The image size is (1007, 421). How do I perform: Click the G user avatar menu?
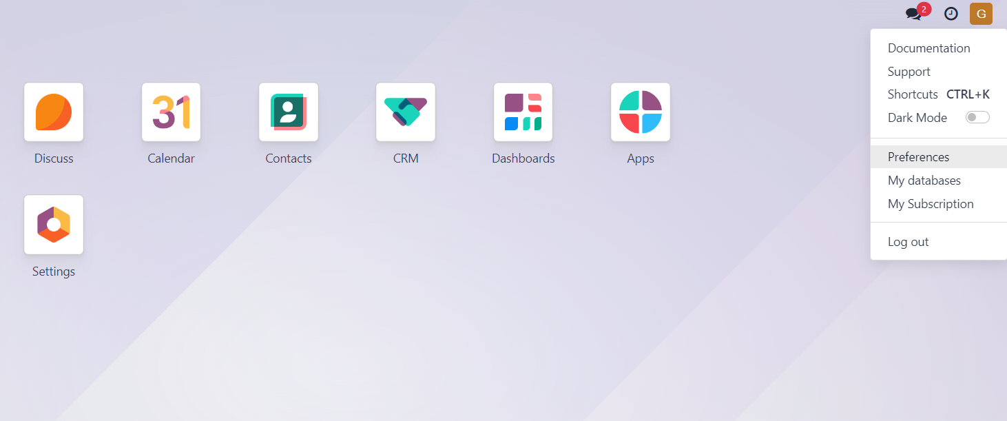point(981,14)
